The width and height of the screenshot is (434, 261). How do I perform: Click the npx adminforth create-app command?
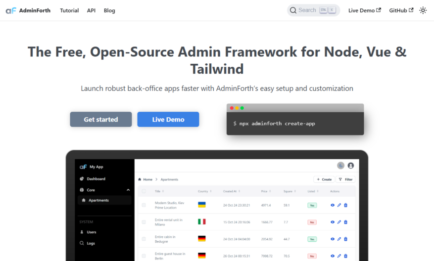277,124
